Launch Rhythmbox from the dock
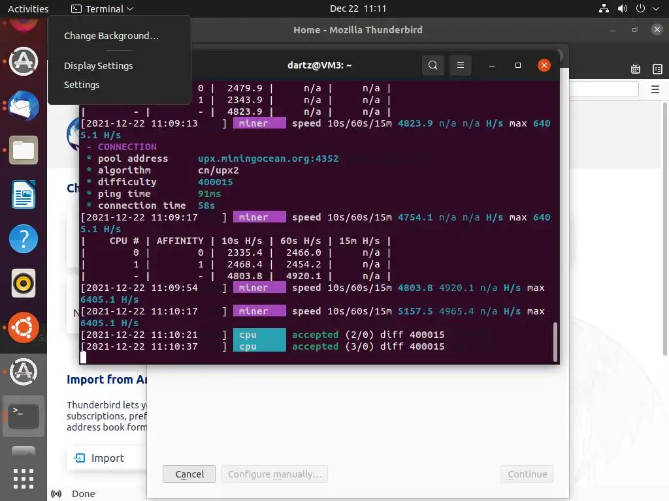669x501 pixels. [24, 283]
